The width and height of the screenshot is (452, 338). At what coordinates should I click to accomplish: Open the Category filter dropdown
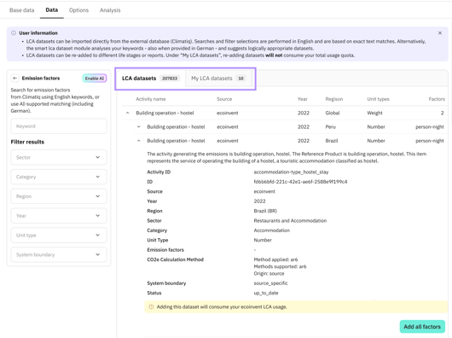click(59, 177)
